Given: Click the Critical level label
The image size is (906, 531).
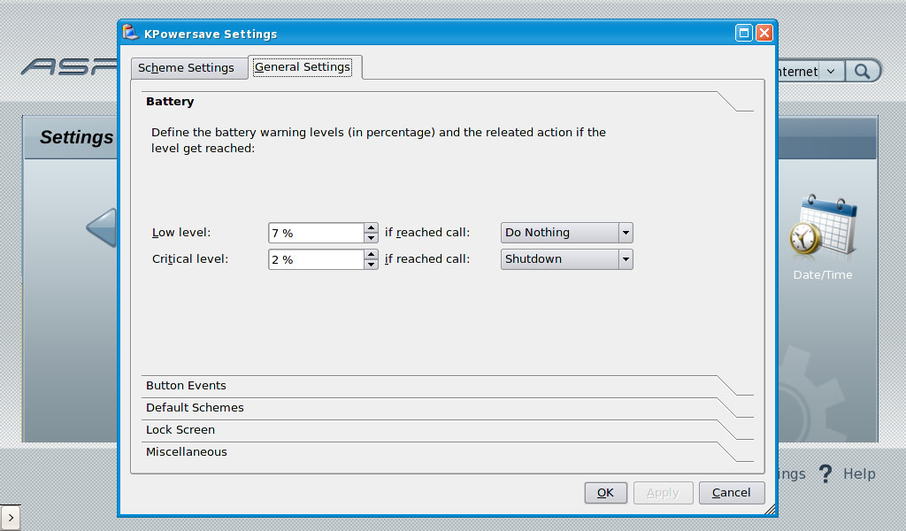Looking at the screenshot, I should (x=190, y=258).
